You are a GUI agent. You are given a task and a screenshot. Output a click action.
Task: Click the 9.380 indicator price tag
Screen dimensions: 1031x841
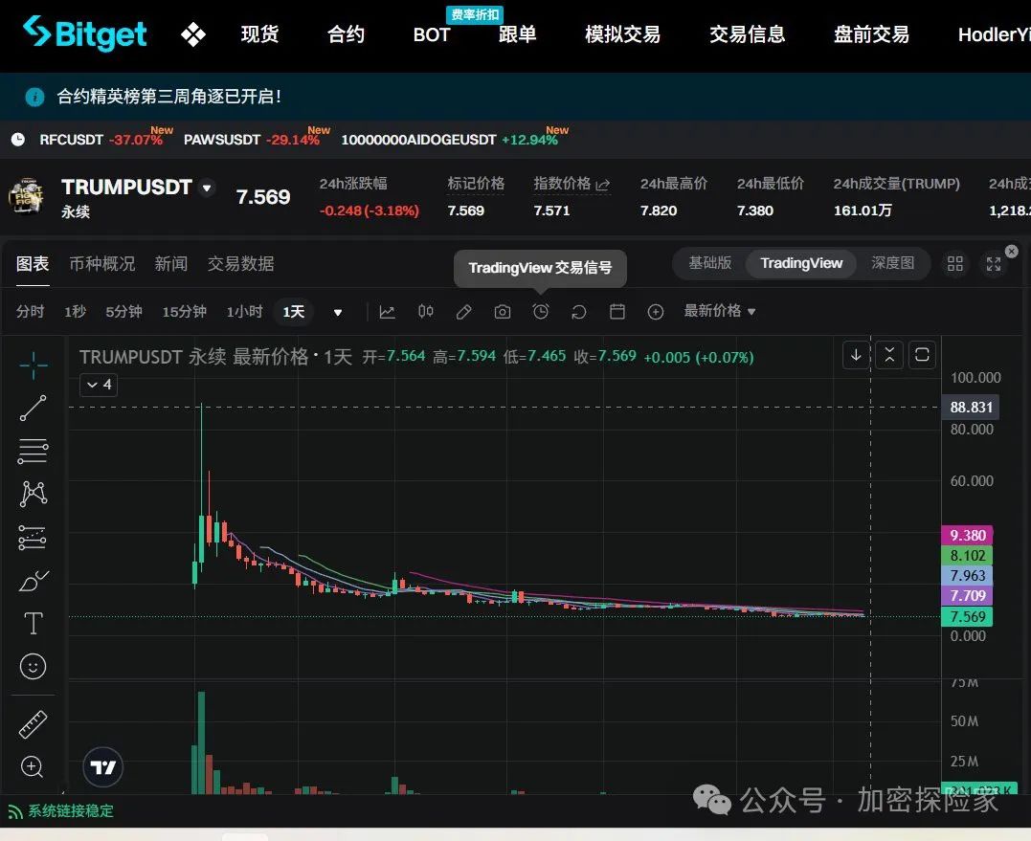tap(967, 536)
